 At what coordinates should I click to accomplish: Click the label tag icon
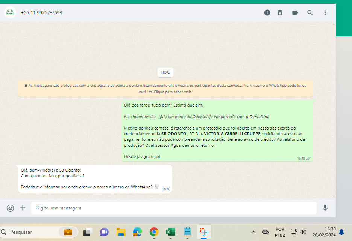[x=295, y=12]
